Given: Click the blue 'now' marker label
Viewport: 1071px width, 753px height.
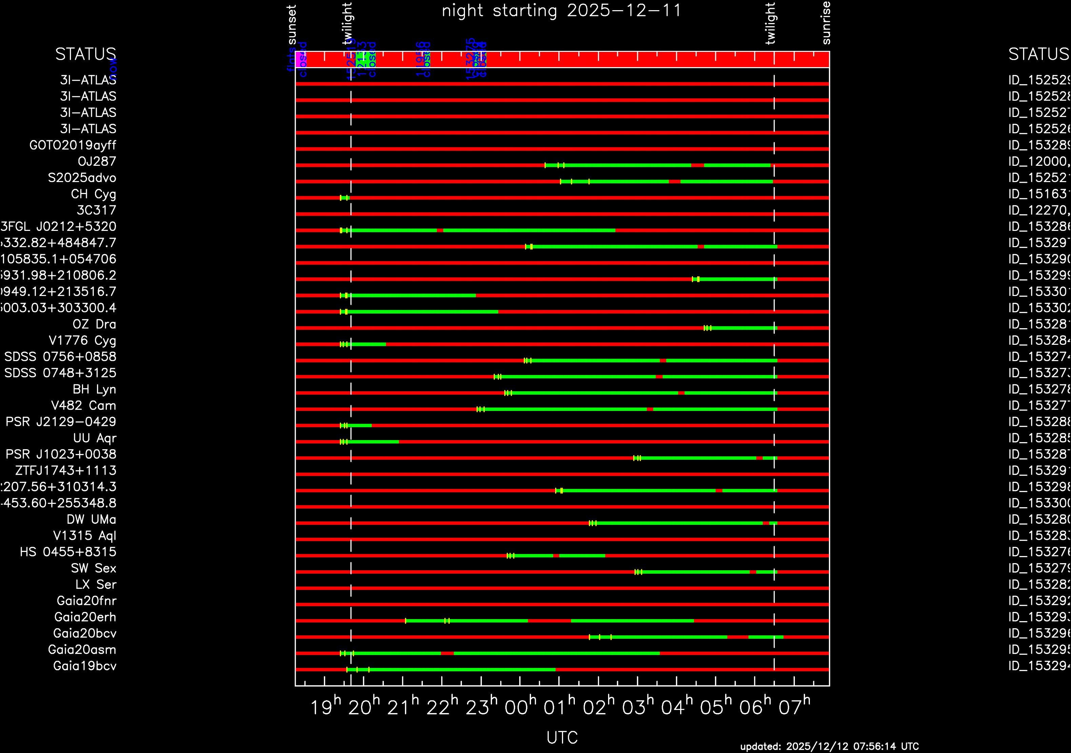Looking at the screenshot, I should click(113, 68).
